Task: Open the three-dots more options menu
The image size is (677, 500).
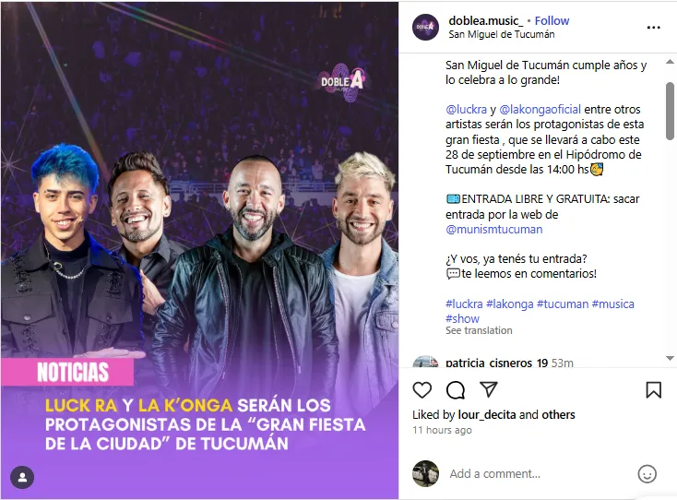Action: (x=653, y=28)
